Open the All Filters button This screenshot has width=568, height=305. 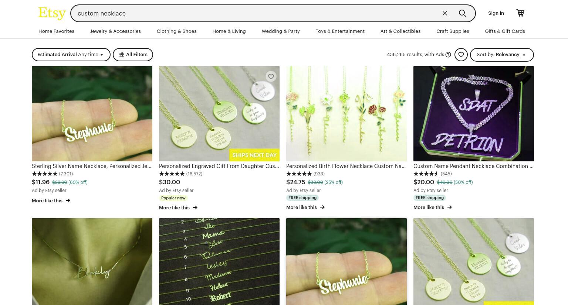coord(133,55)
